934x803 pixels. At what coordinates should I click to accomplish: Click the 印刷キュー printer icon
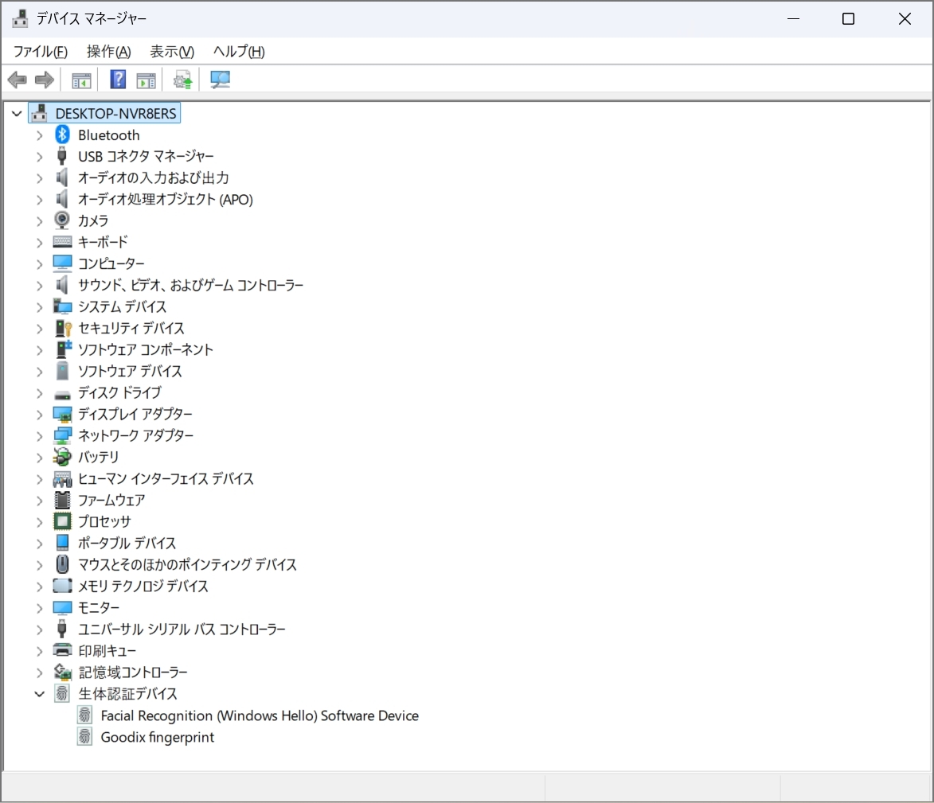pos(62,650)
